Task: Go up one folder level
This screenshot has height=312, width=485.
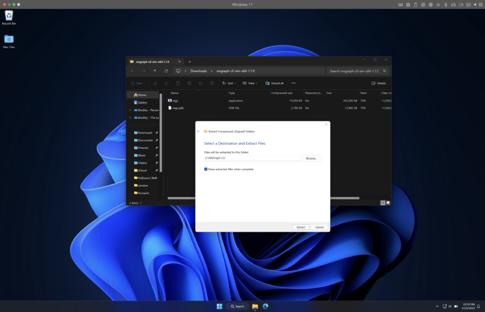Action: click(155, 71)
